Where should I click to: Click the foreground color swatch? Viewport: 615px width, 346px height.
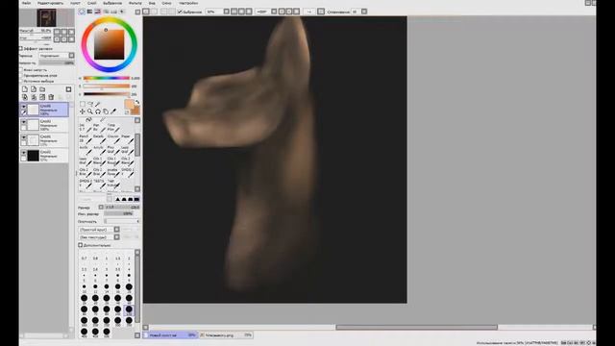[129, 105]
